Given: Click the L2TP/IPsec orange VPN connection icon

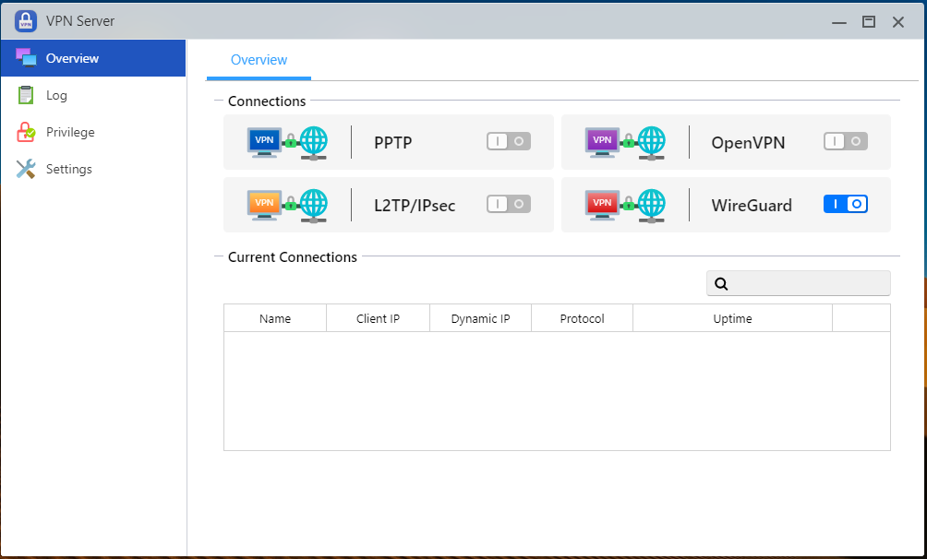Looking at the screenshot, I should click(287, 205).
